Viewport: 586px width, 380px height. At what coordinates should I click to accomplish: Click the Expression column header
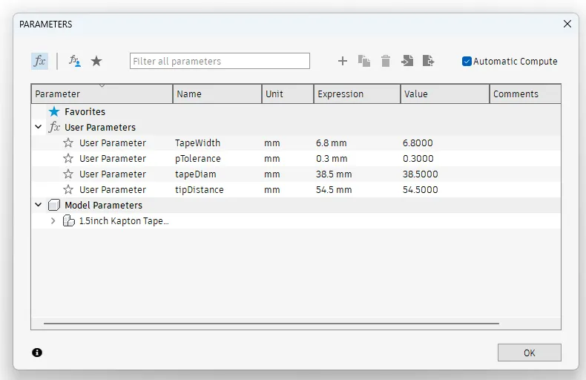[357, 94]
